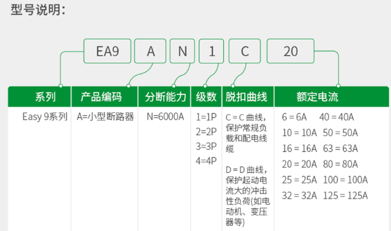Select the 脱扣曲线 column header

248,97
